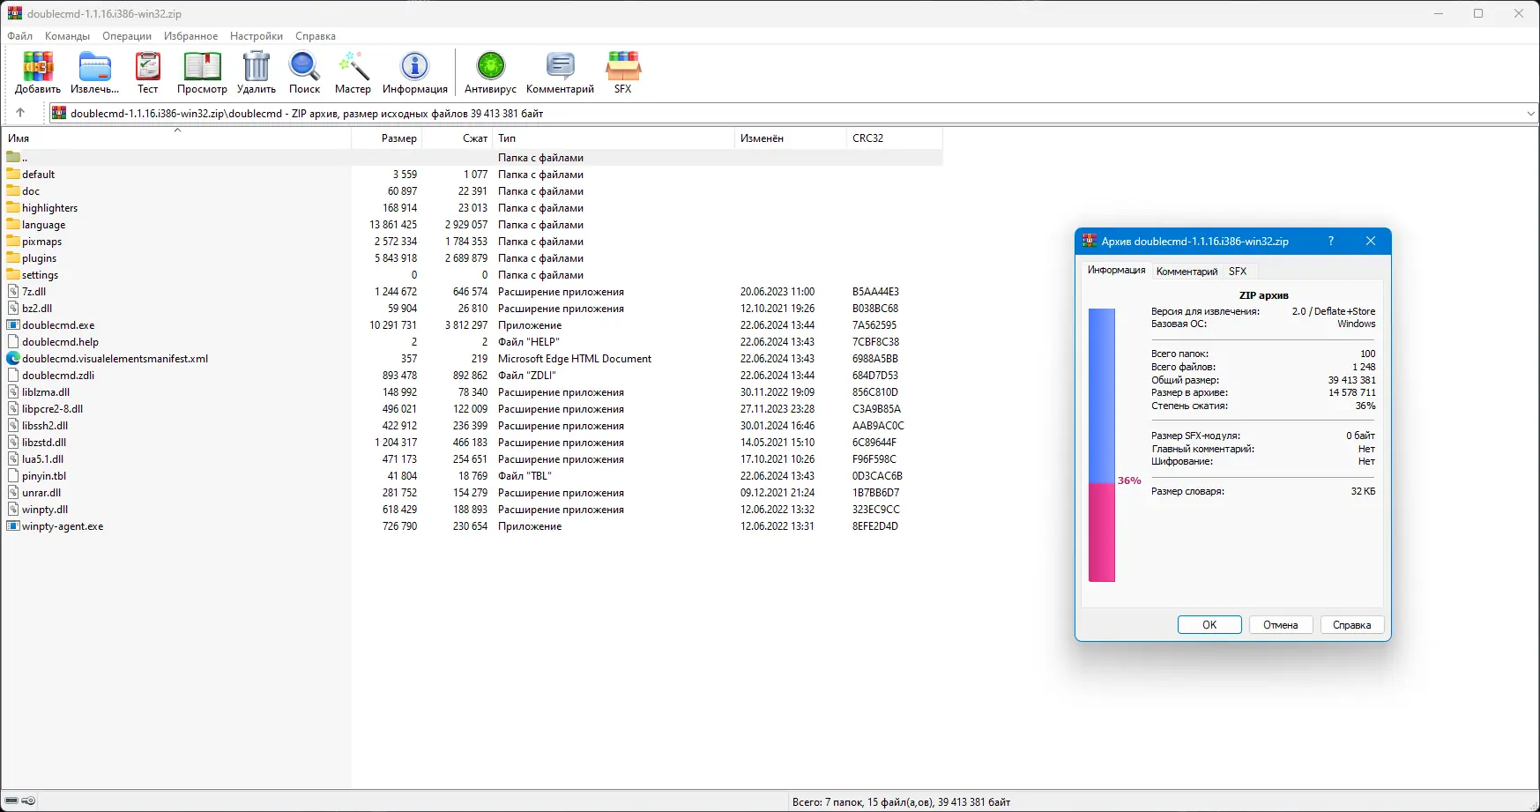
Task: Close the archive information dialog
Action: click(1371, 241)
